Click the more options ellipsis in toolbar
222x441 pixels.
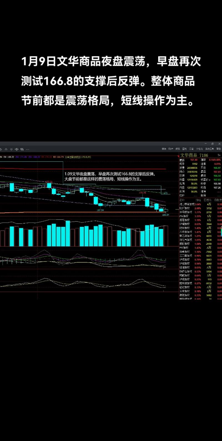pyautogui.click(x=27, y=149)
